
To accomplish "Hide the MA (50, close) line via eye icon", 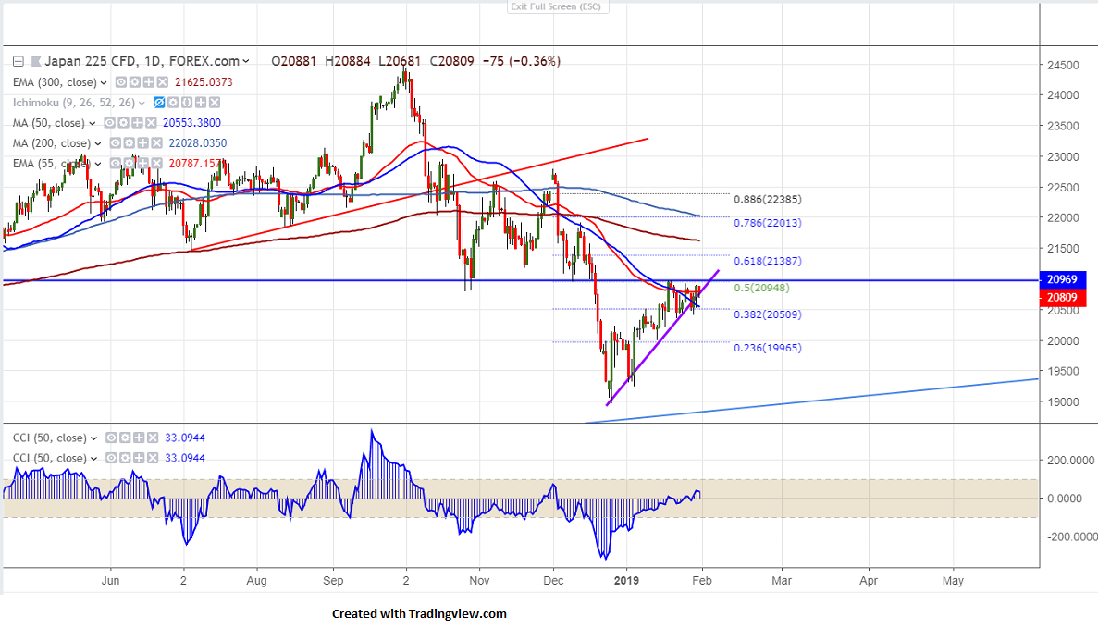I will click(x=109, y=123).
